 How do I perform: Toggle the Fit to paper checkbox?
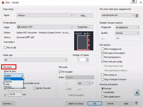coord(60,72)
